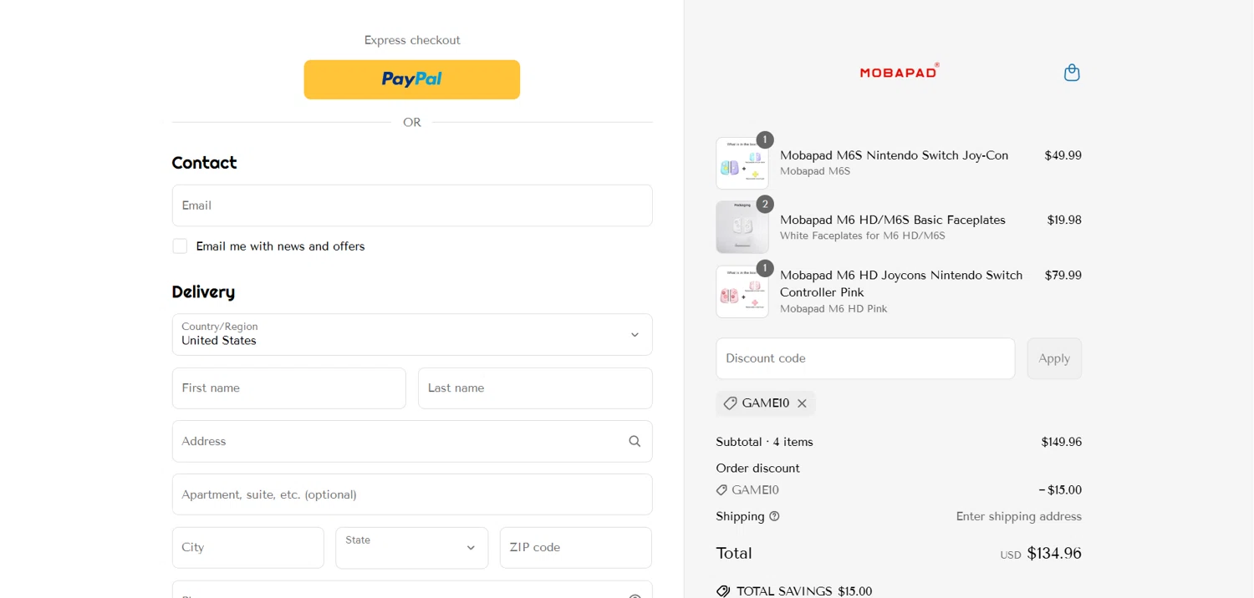Click the order discount GAME10 tag icon
The width and height of the screenshot is (1254, 598).
721,490
